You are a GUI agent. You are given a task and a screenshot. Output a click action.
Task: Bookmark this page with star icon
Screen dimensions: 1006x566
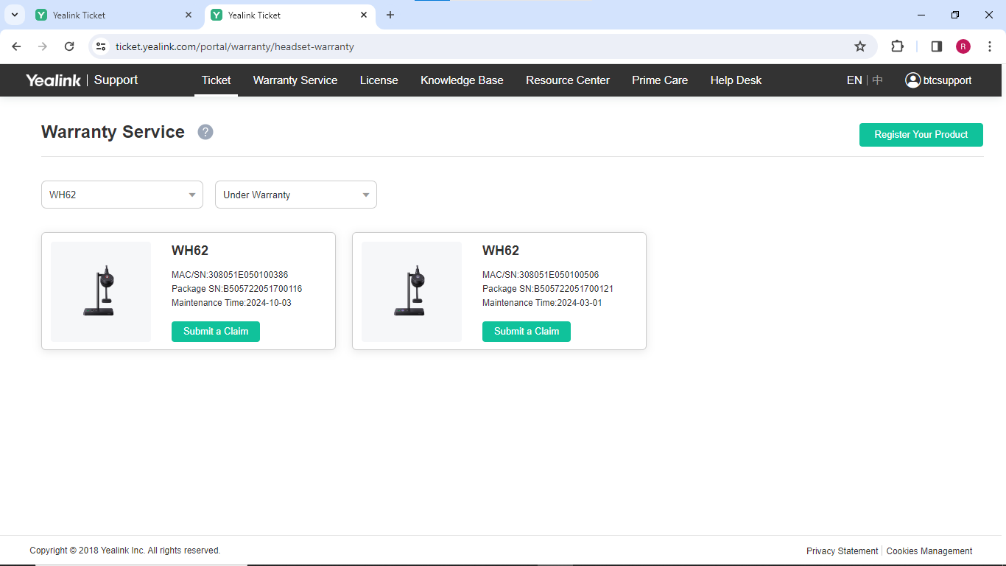coord(859,46)
